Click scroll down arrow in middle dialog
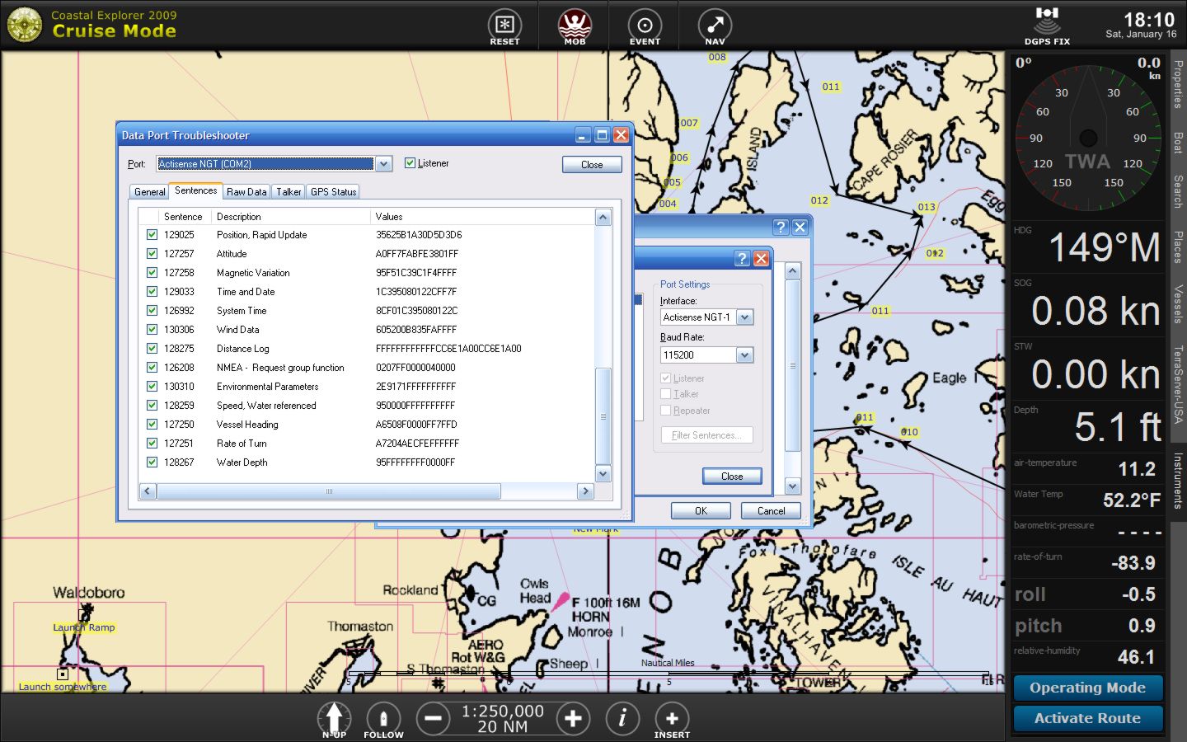 pos(792,486)
